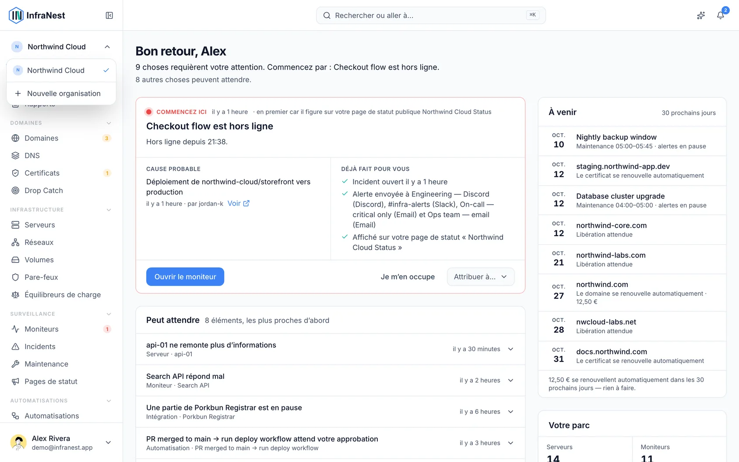The width and height of the screenshot is (739, 462).
Task: Open Pare-feux shield icon
Action: (x=15, y=277)
